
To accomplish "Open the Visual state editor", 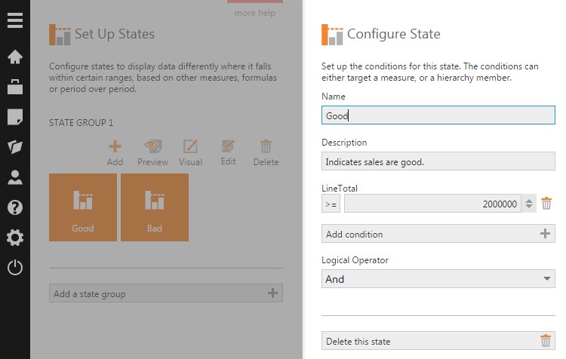I will coord(190,152).
